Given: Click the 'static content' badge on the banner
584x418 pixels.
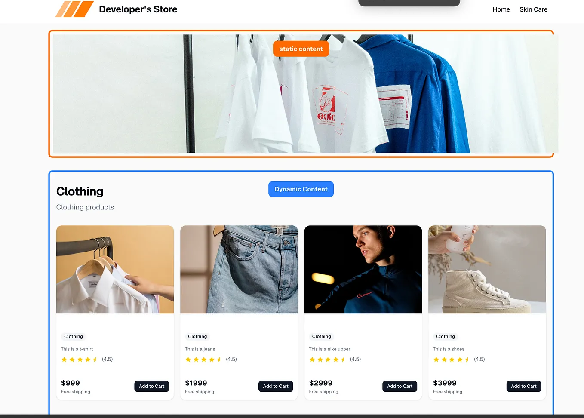Looking at the screenshot, I should (301, 49).
